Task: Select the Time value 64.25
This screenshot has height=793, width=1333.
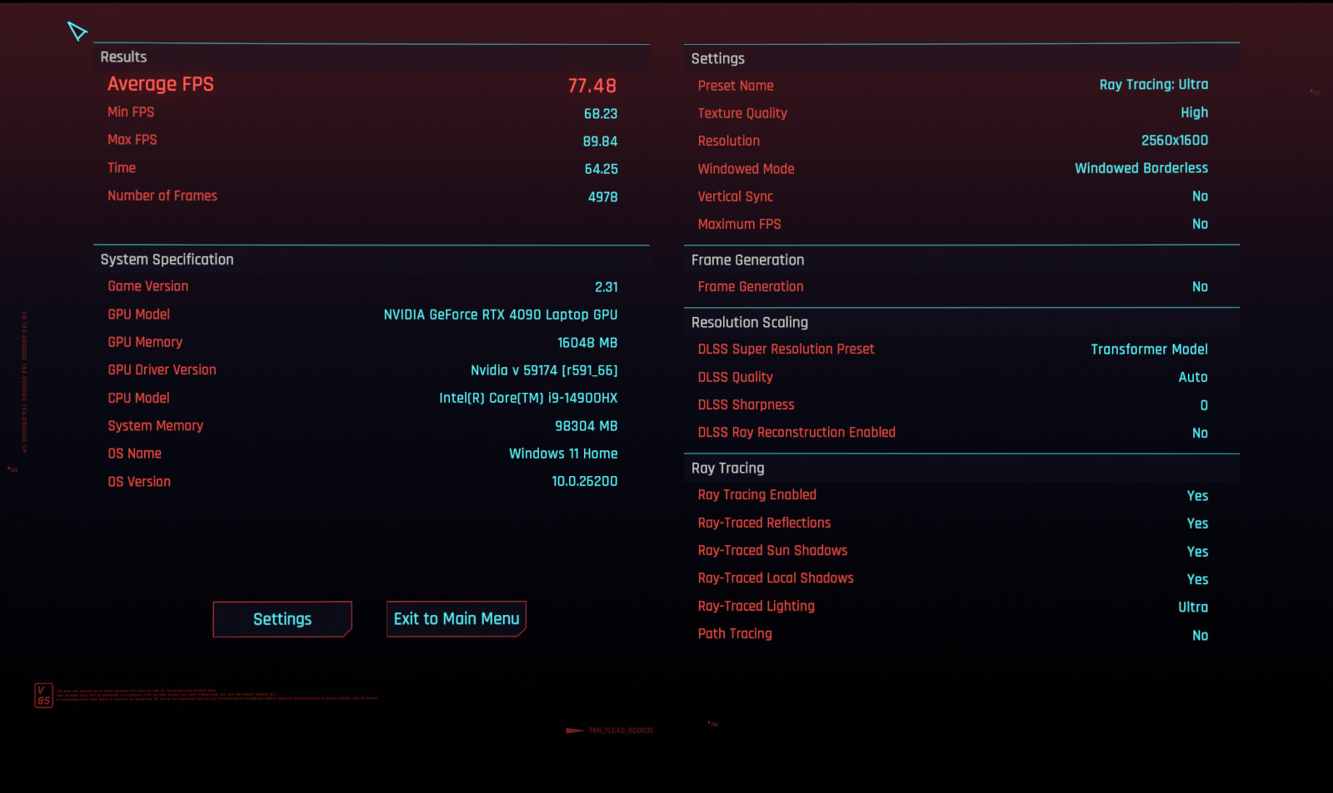Action: coord(601,169)
